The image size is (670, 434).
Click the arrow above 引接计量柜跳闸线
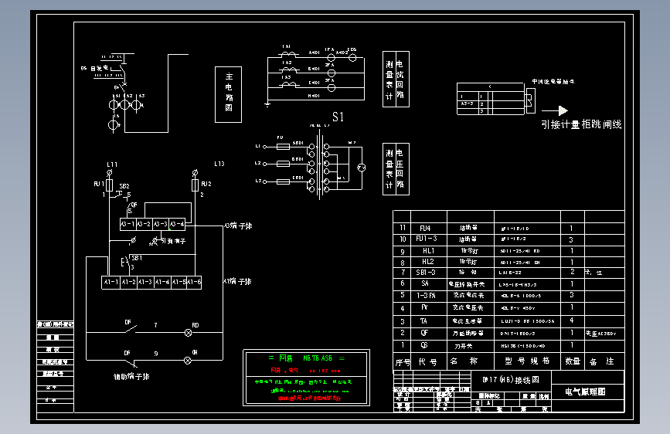tap(555, 110)
